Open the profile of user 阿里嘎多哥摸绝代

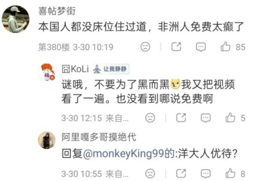coord(99,137)
